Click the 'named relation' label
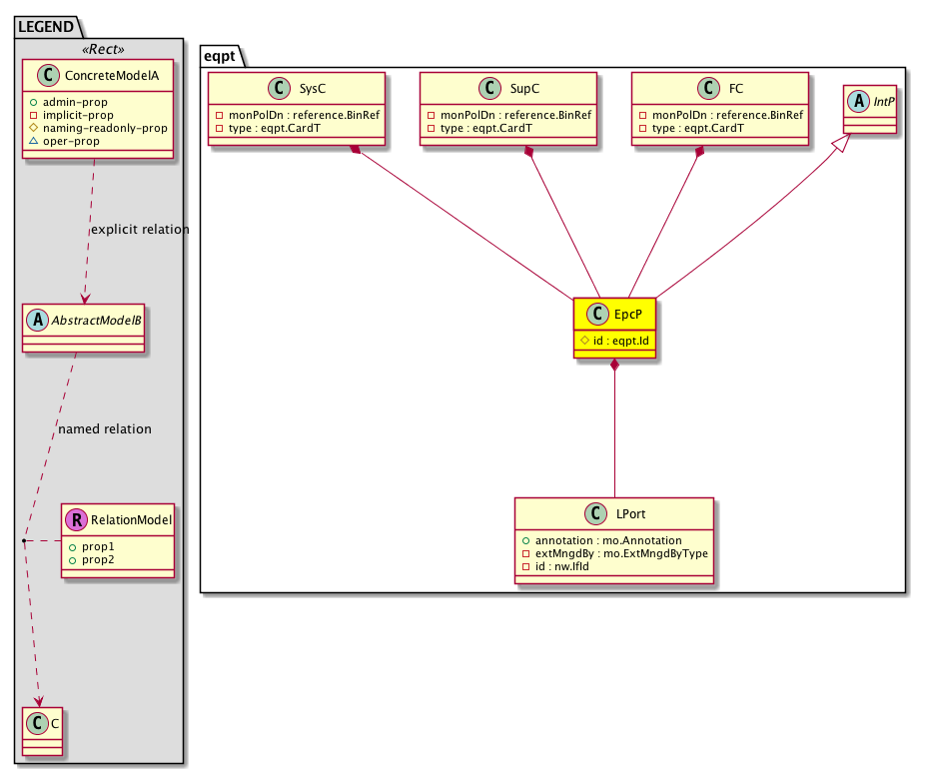 [105, 429]
